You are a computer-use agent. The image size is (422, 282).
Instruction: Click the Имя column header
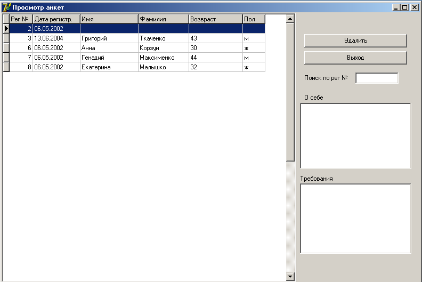click(x=109, y=19)
